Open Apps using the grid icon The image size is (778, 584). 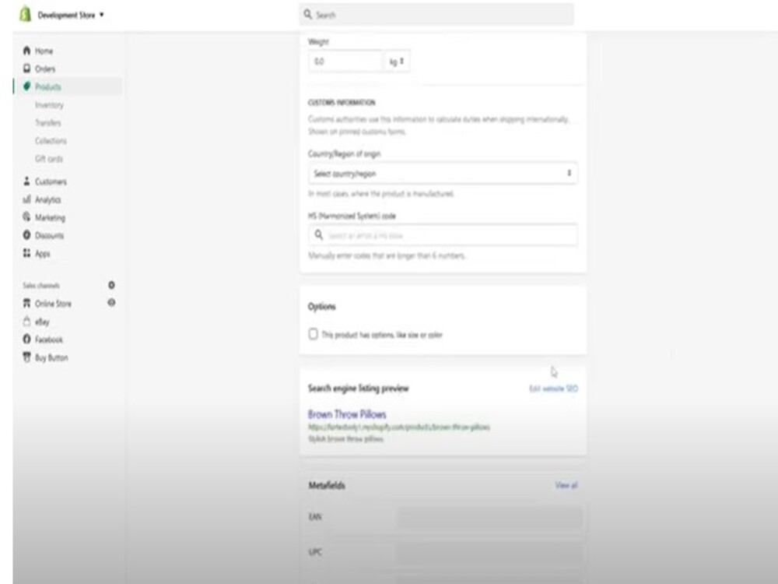[29, 253]
